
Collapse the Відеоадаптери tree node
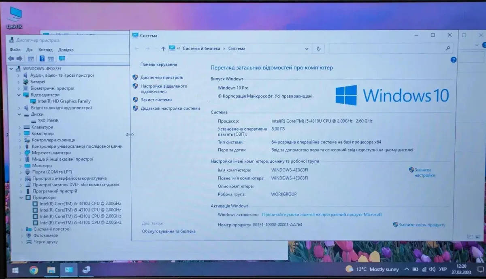pos(19,95)
